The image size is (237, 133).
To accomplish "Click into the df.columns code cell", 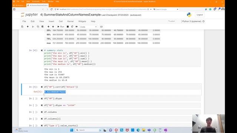I will click(122, 112).
